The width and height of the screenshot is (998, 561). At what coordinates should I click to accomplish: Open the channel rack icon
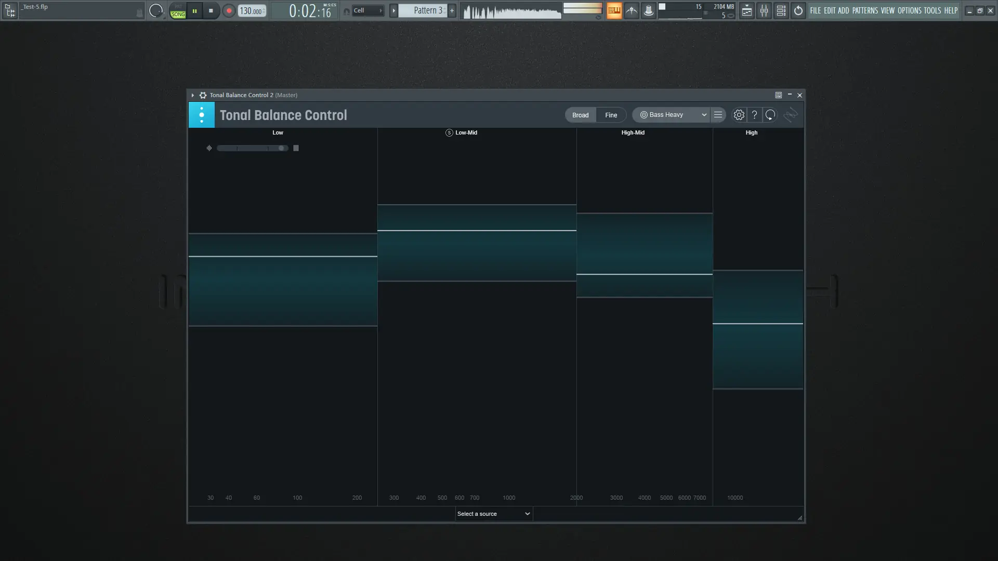point(781,10)
